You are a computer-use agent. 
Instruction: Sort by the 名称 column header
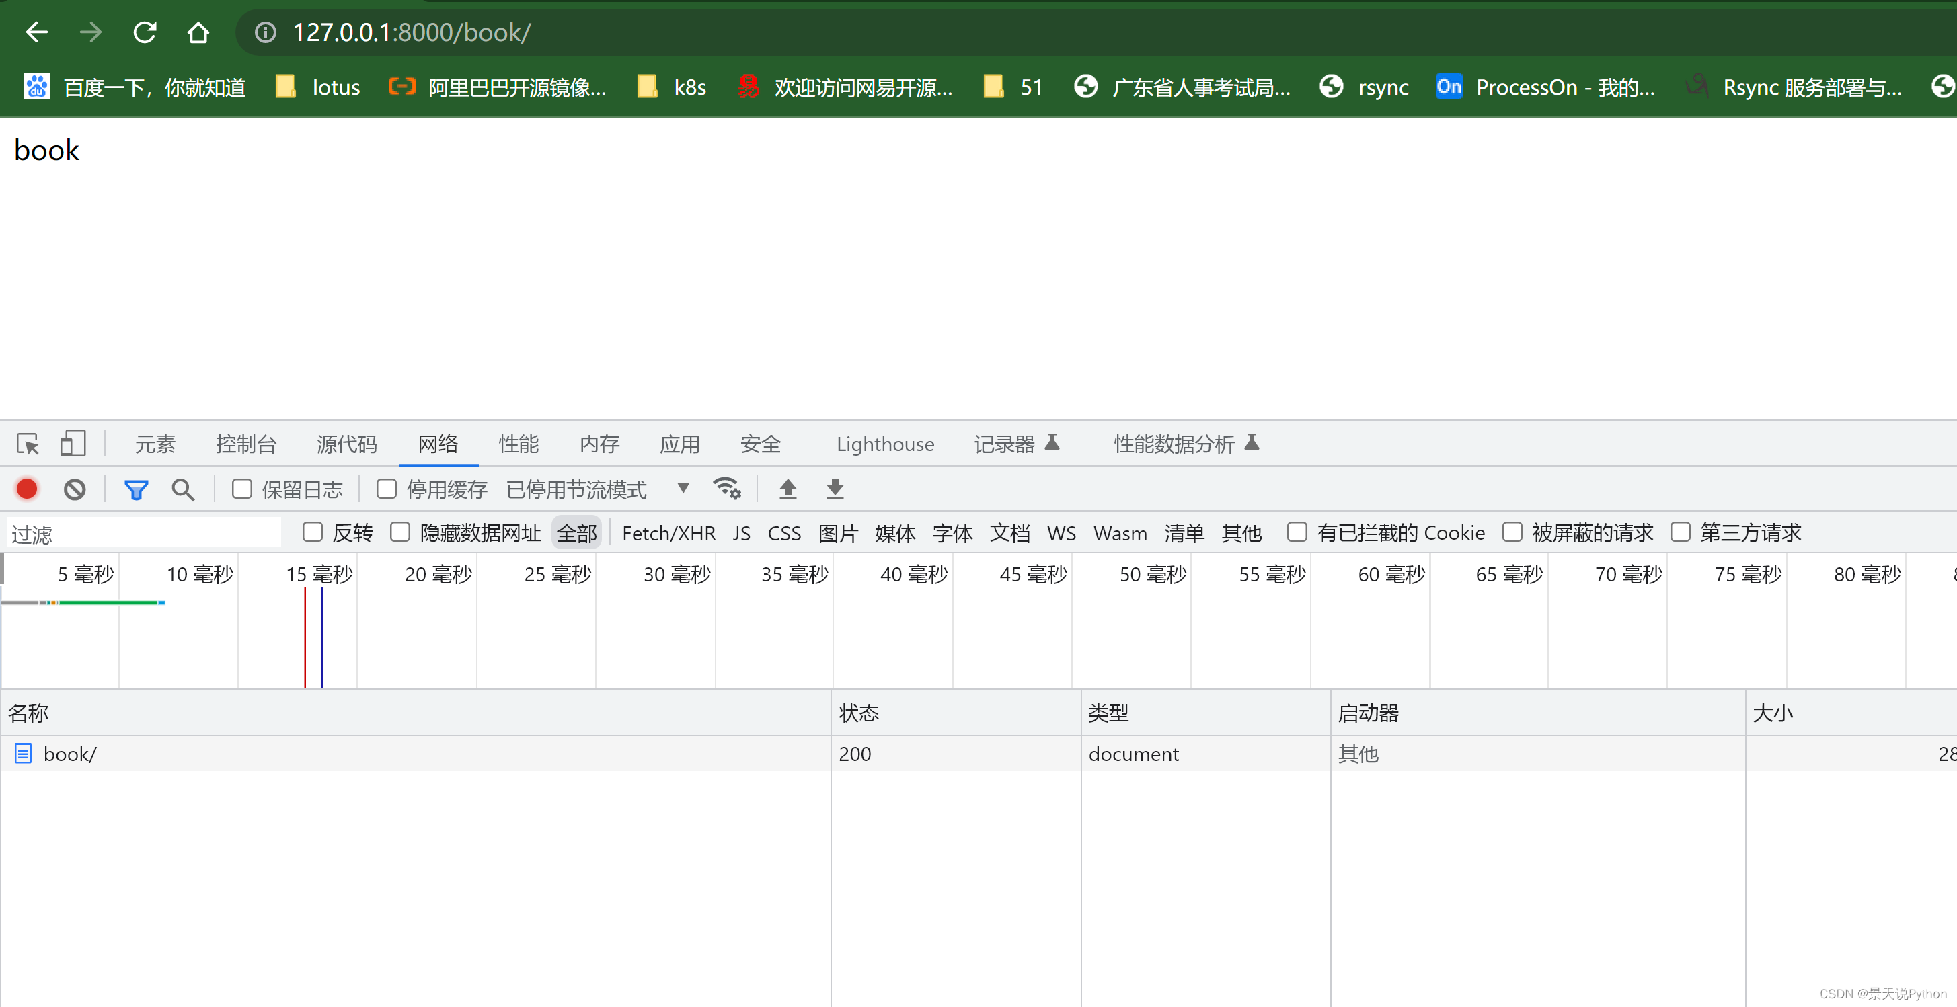tap(416, 713)
